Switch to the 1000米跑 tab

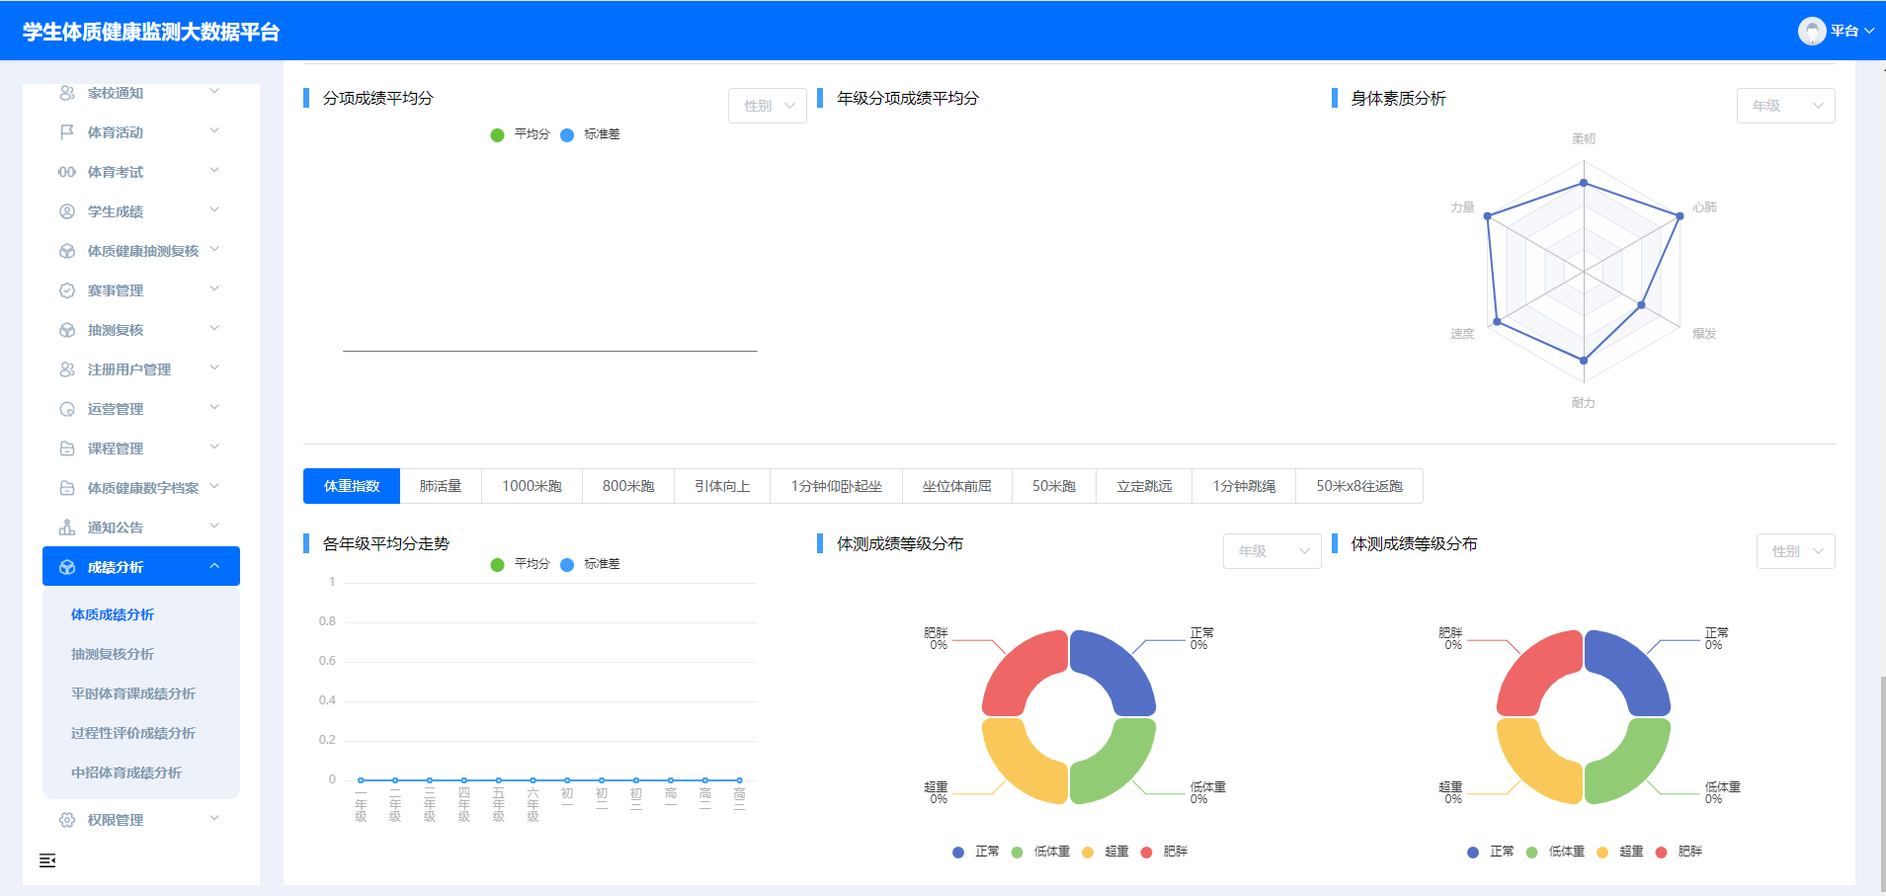532,486
